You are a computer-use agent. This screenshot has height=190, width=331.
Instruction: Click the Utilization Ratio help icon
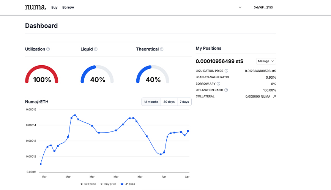[226, 90]
